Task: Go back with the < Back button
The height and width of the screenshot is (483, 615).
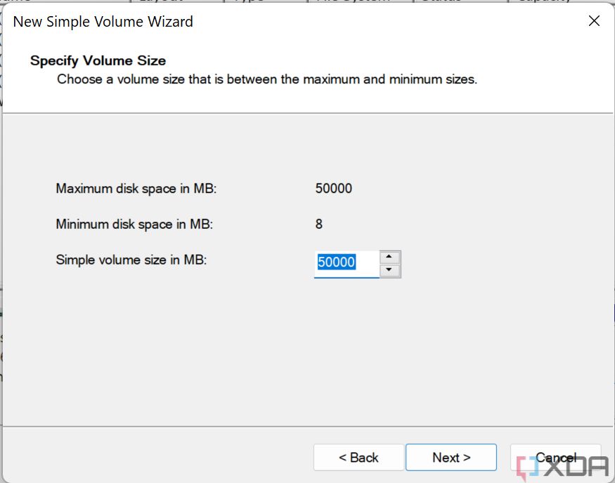Action: 358,457
